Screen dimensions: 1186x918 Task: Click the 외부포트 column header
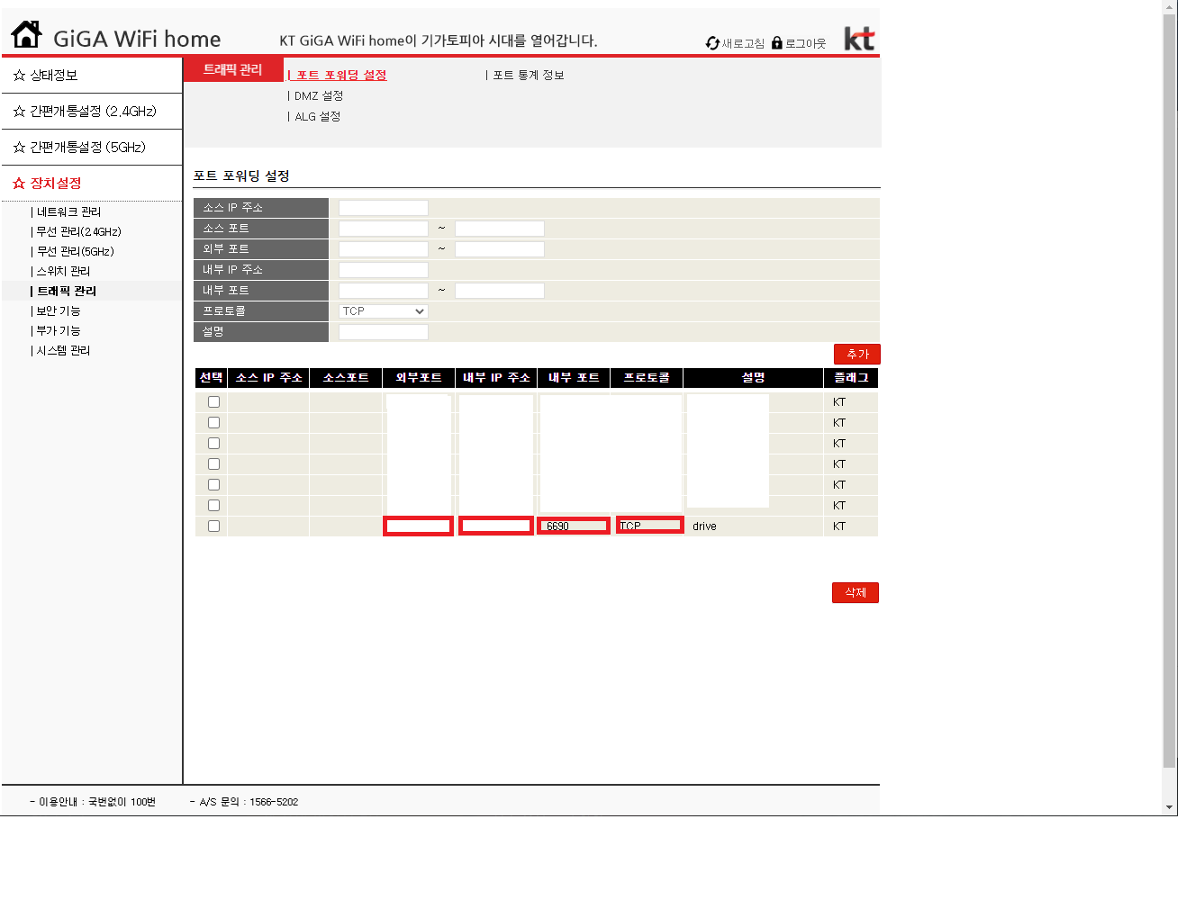pos(419,378)
